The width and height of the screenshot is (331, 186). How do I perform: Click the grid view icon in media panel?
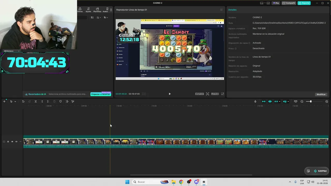[x=92, y=18]
